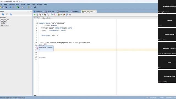The width and height of the screenshot is (176, 99).
Task: Click the To Upper/Lower case icon
Action: pos(61,15)
